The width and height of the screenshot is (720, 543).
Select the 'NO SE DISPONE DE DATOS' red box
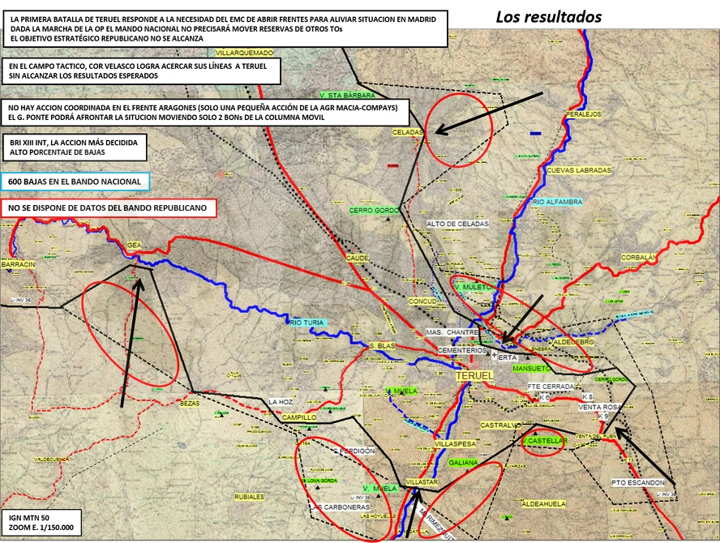click(108, 208)
